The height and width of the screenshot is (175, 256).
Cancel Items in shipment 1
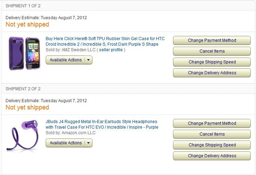(212, 51)
